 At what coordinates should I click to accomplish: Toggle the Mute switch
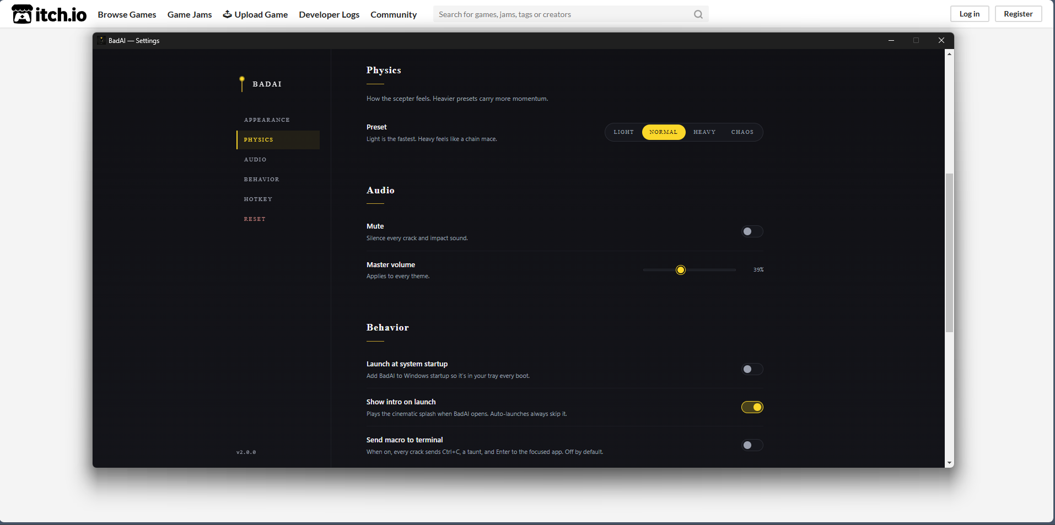(x=752, y=231)
